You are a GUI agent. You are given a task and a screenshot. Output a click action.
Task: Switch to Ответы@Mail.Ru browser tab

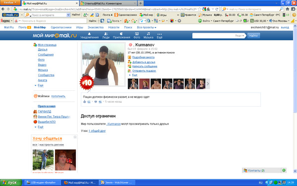[x=108, y=3]
